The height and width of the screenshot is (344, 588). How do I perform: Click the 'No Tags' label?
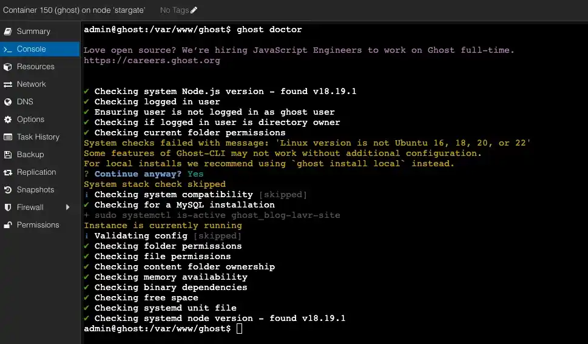[174, 10]
